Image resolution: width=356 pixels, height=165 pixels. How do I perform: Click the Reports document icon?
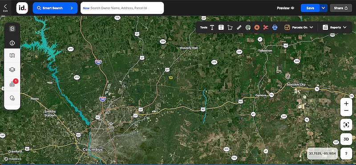pyautogui.click(x=325, y=27)
